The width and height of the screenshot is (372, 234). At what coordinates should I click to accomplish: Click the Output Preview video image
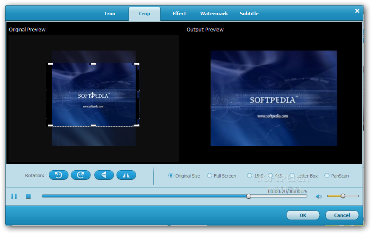tap(273, 98)
